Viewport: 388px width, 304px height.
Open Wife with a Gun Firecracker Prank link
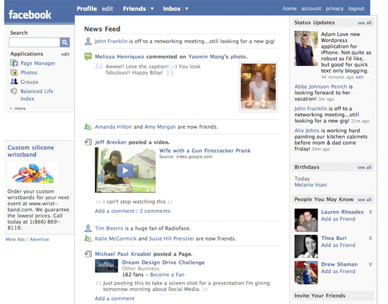205,151
